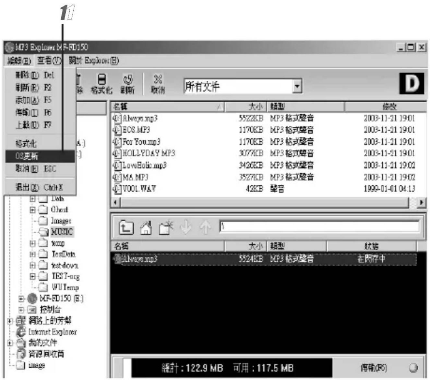
Task: Sort by 修改 column header
Action: (x=385, y=107)
